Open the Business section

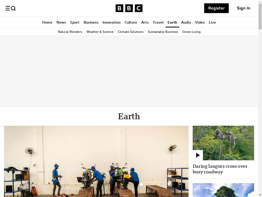pyautogui.click(x=91, y=22)
